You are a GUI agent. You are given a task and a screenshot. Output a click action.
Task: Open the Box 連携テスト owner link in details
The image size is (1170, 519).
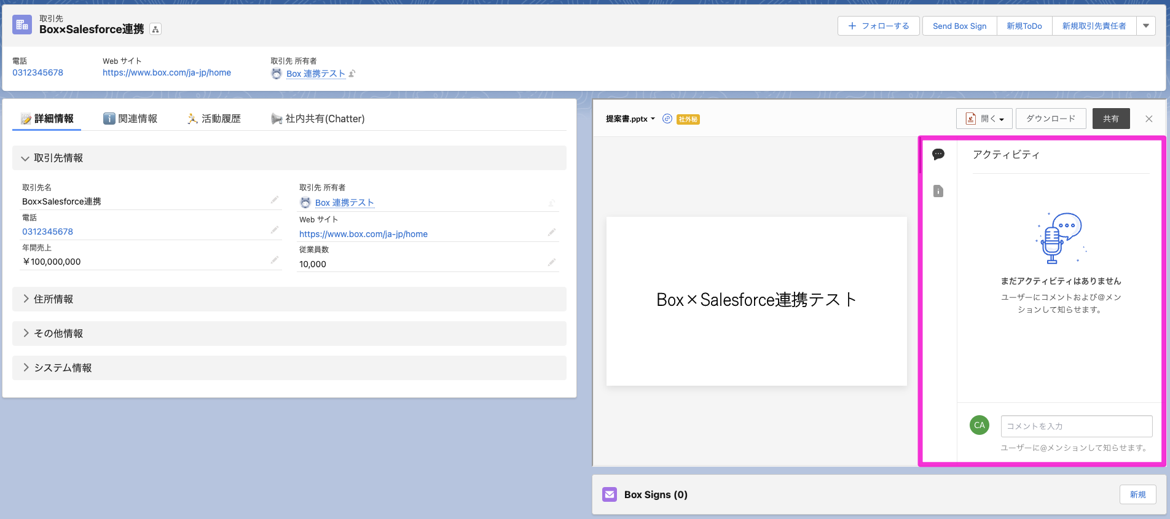tap(345, 203)
